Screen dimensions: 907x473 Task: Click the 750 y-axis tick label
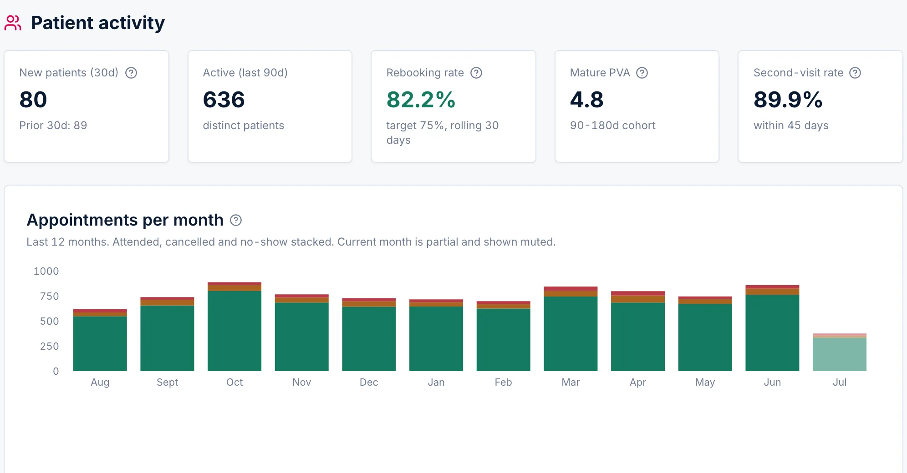point(50,296)
